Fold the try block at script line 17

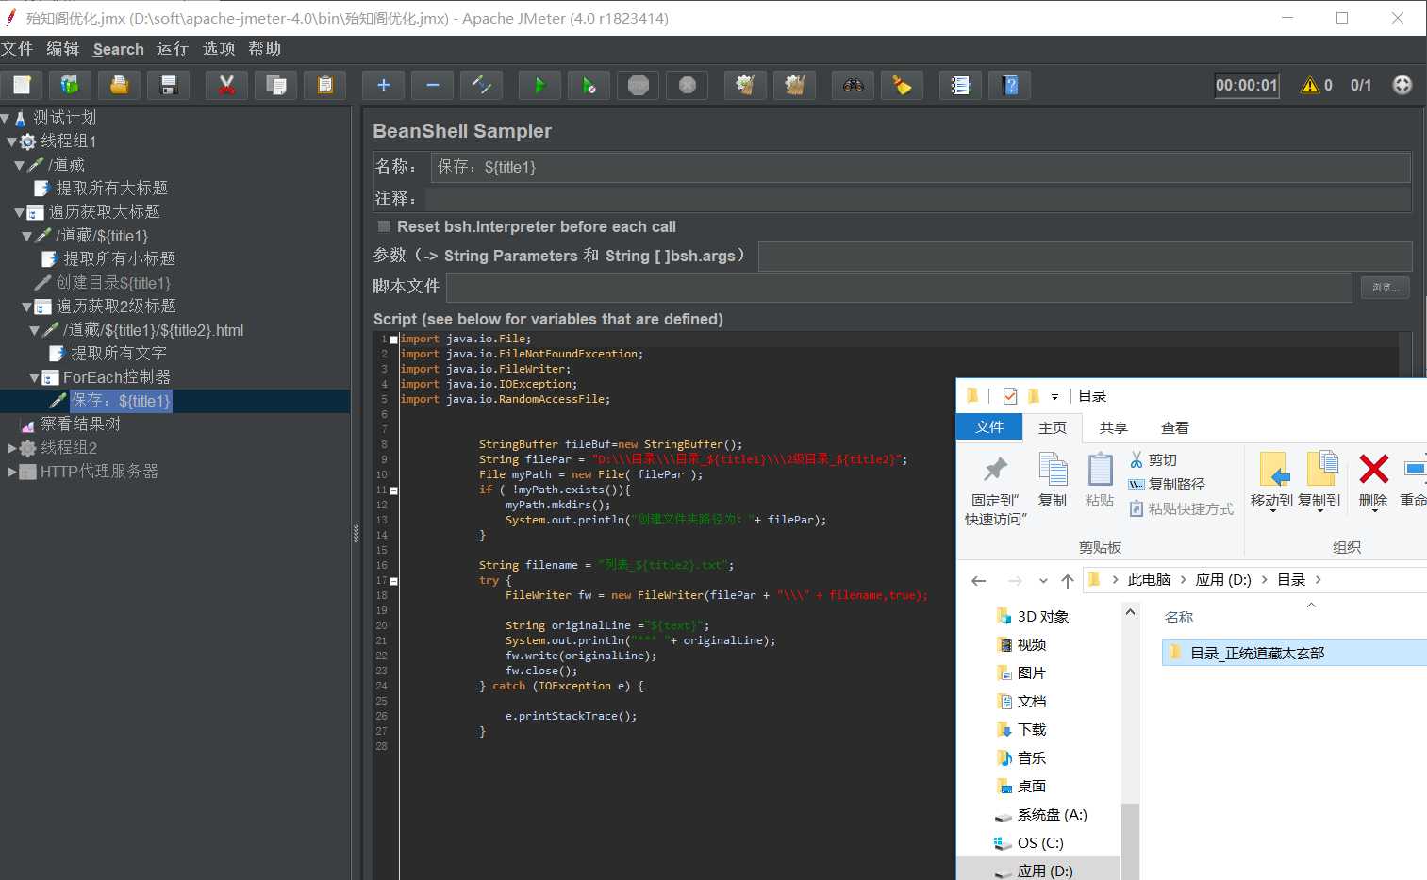393,580
